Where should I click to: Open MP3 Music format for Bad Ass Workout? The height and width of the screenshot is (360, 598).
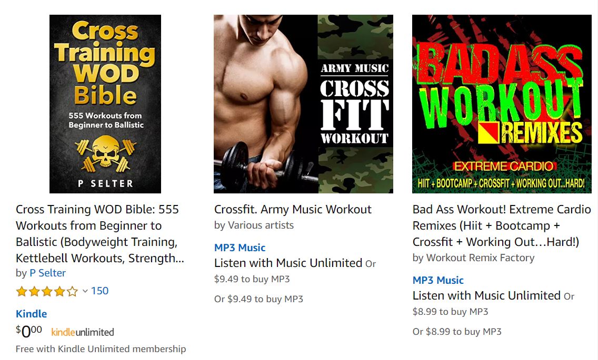point(438,281)
